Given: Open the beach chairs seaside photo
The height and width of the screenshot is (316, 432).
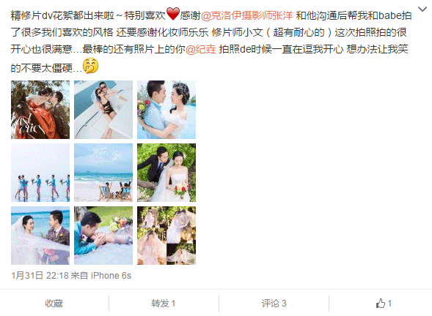Looking at the screenshot, I should pyautogui.click(x=103, y=173).
